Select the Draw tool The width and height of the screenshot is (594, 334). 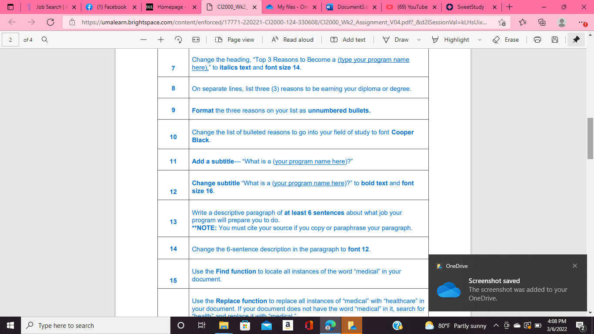[x=395, y=40]
